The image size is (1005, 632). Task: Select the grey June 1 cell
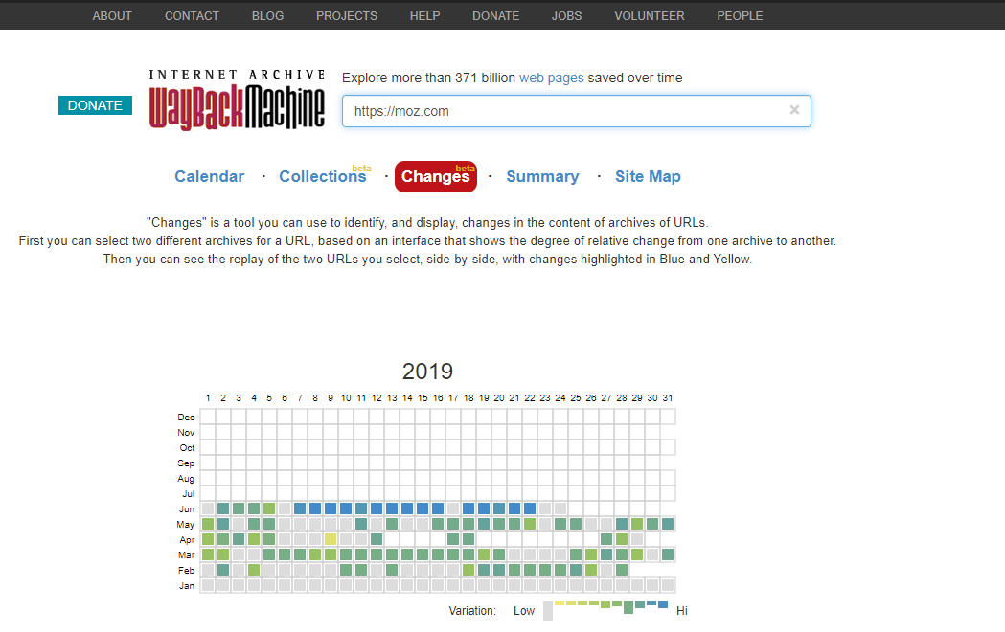coord(208,508)
